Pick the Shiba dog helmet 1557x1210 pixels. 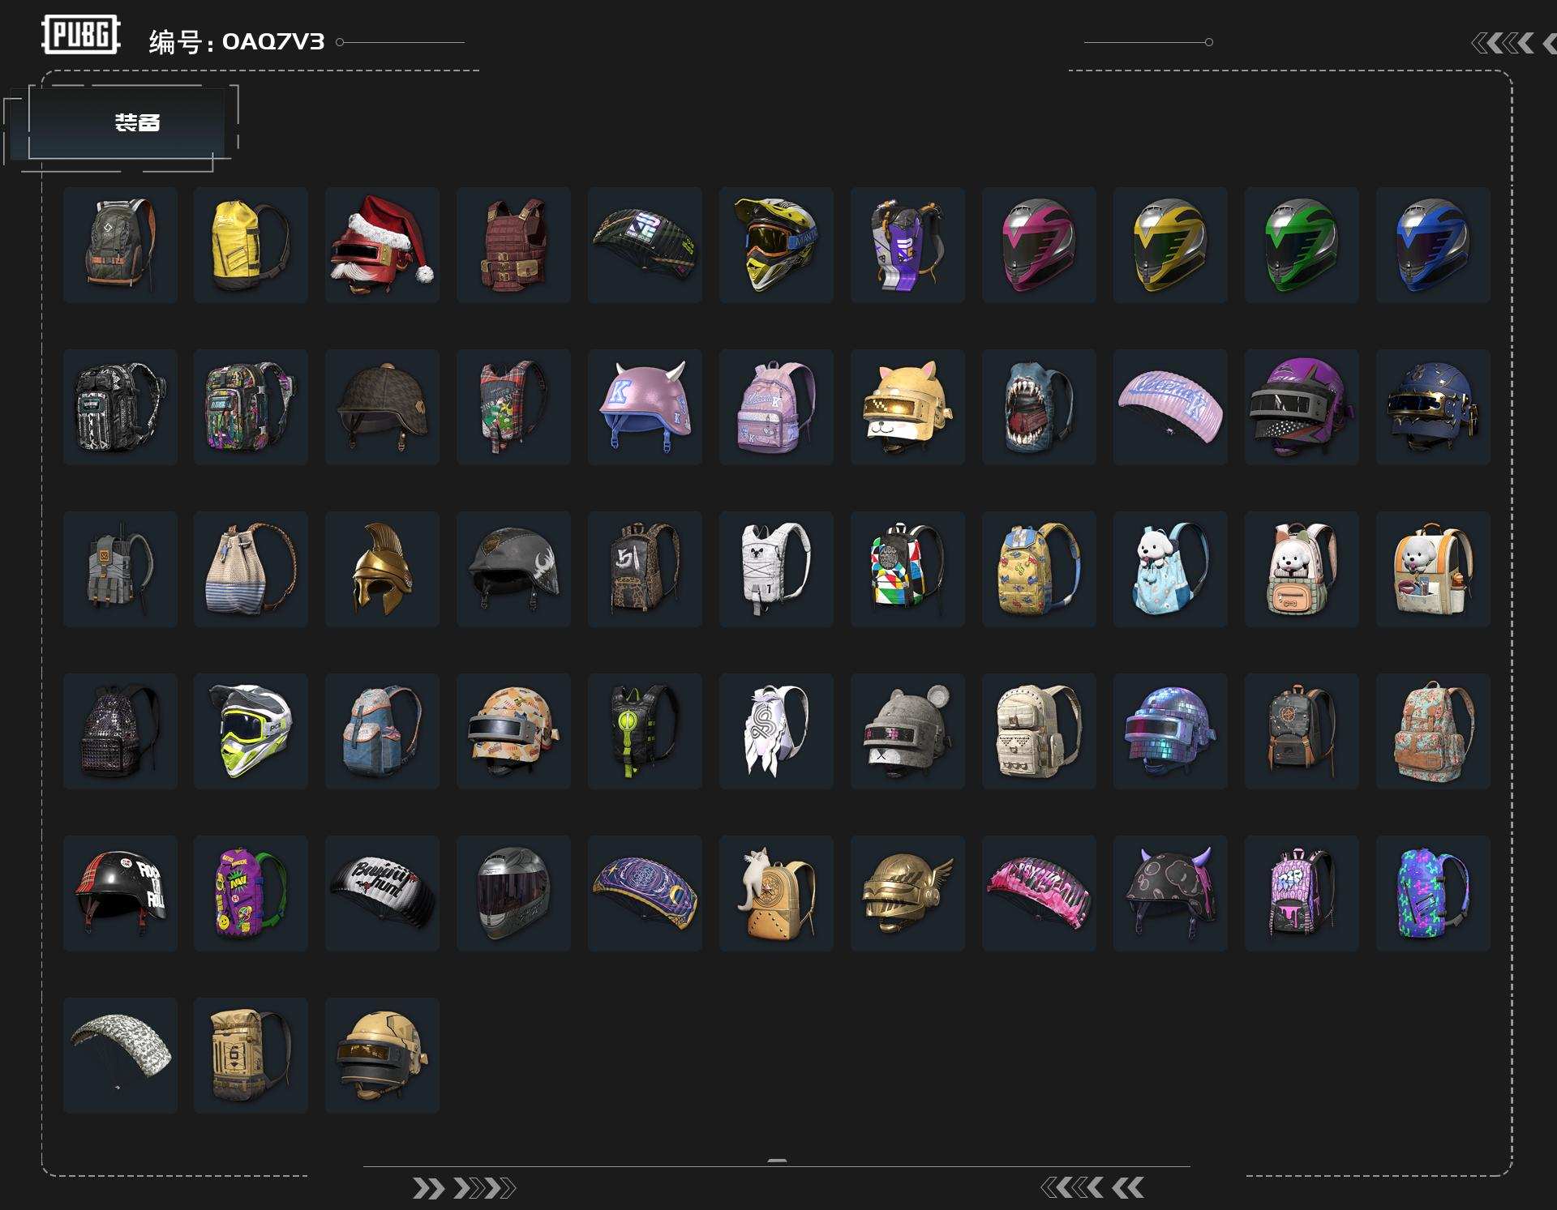click(x=907, y=407)
